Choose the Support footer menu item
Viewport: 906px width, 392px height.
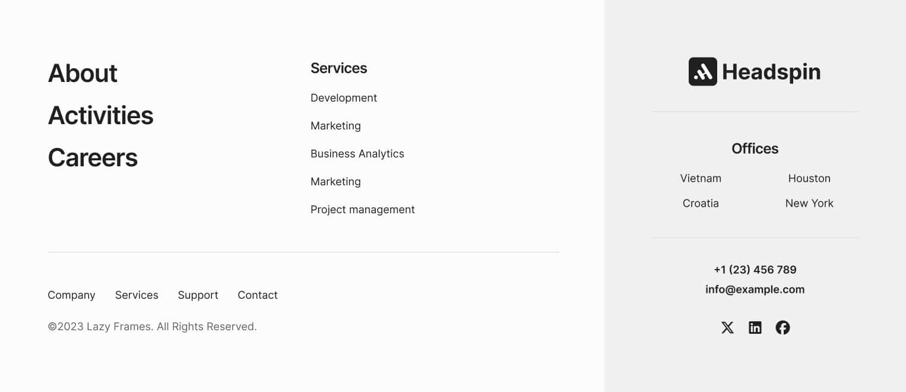point(198,295)
